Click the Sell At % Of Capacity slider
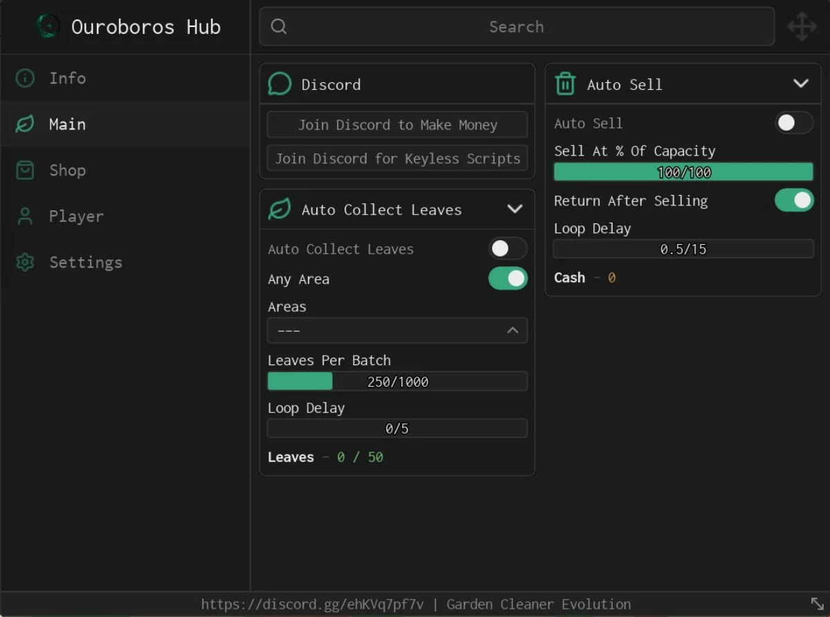830x617 pixels. (683, 172)
